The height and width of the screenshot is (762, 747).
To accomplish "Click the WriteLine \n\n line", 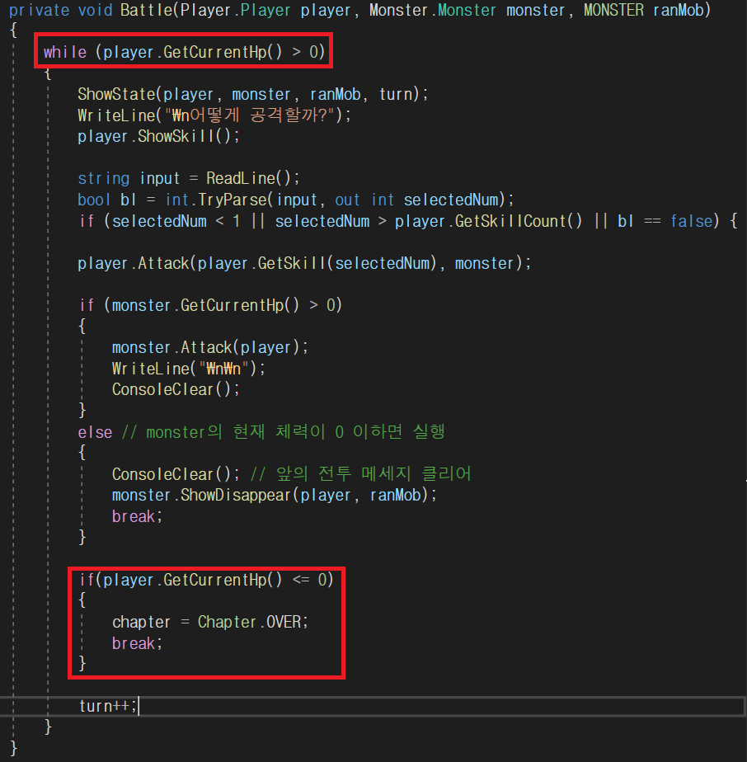I will (189, 369).
